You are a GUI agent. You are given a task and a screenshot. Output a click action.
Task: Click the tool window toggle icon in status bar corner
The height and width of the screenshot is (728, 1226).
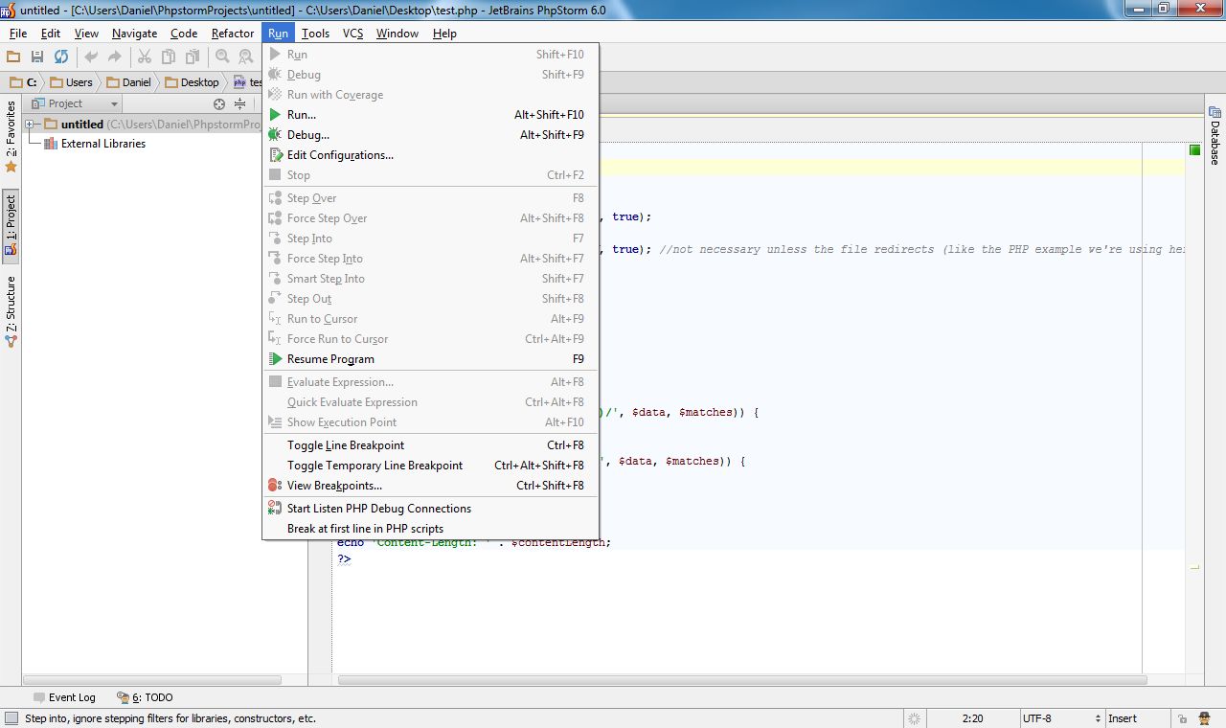pos(11,718)
